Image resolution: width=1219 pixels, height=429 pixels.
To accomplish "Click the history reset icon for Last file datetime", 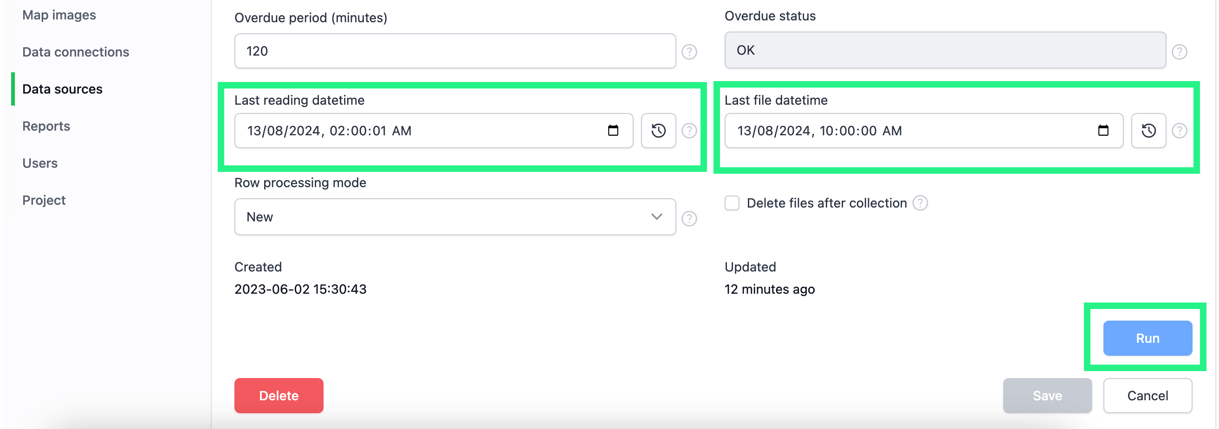I will [x=1148, y=130].
